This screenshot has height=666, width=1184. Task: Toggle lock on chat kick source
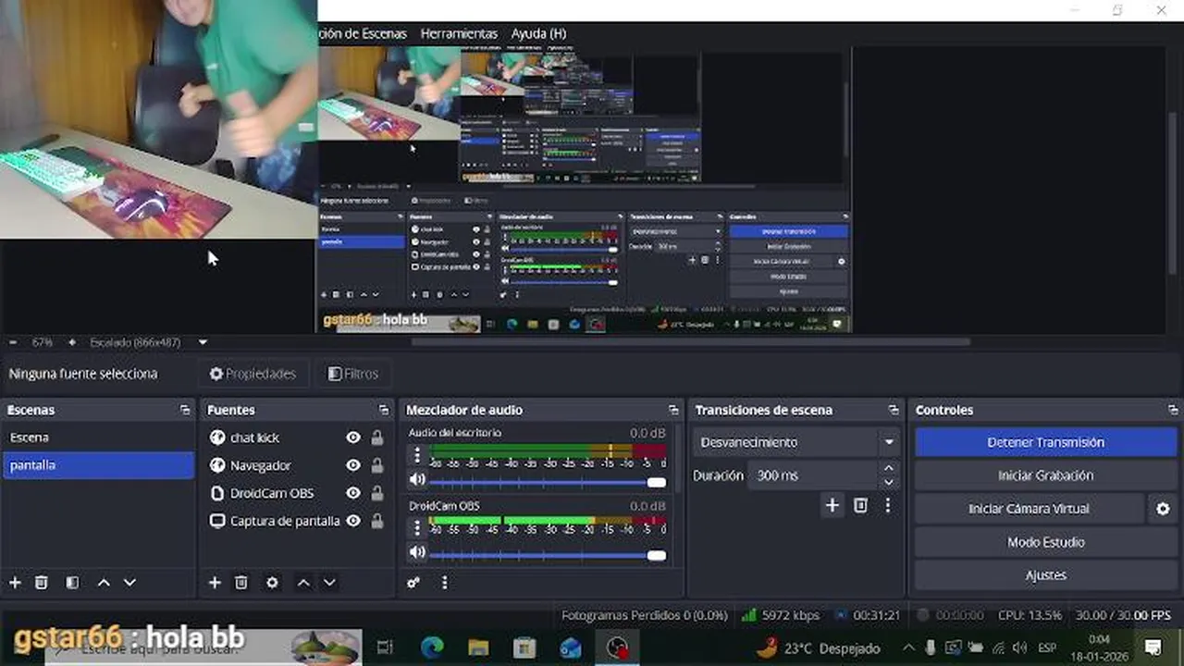tap(376, 438)
